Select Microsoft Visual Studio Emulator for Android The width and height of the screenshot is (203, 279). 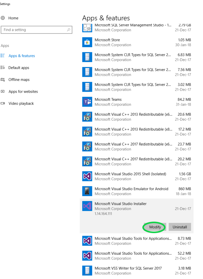(137, 191)
